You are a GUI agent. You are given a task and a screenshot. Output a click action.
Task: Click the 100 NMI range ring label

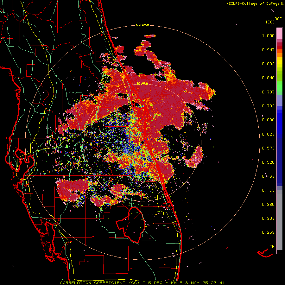click(x=142, y=25)
